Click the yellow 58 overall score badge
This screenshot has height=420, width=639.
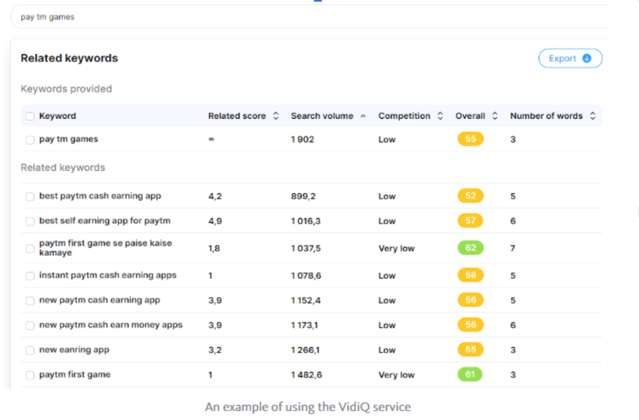[x=471, y=275]
